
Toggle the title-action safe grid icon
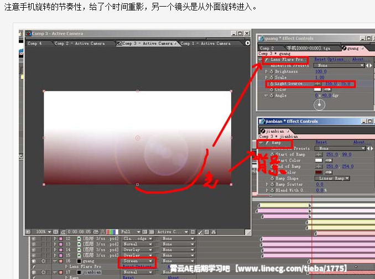pyautogui.click(x=56, y=232)
